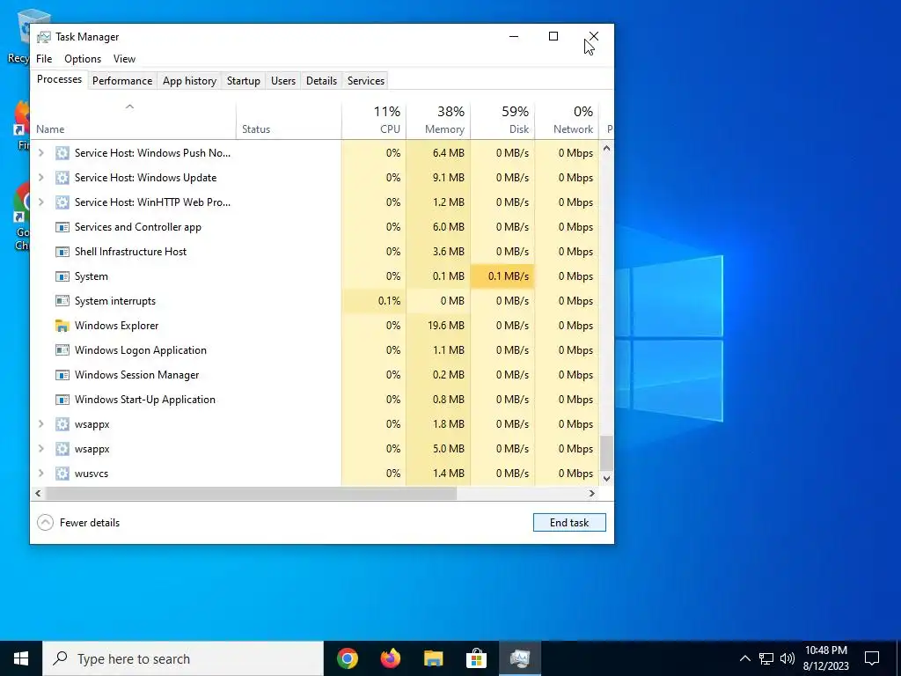This screenshot has height=676, width=901.
Task: Click the Services and Controller app icon
Action: (62, 227)
